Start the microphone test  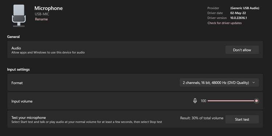pyautogui.click(x=242, y=119)
